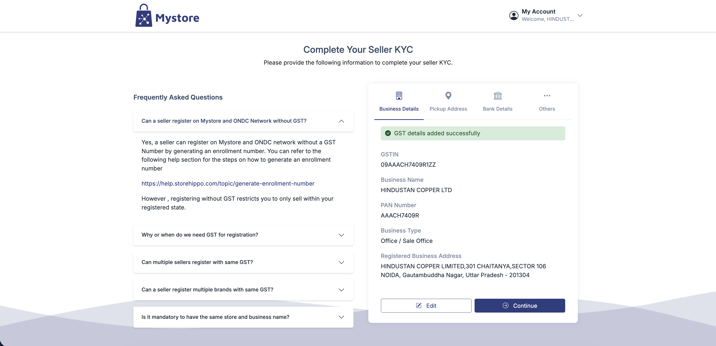Click the Pickup Address location pin icon

pos(448,96)
